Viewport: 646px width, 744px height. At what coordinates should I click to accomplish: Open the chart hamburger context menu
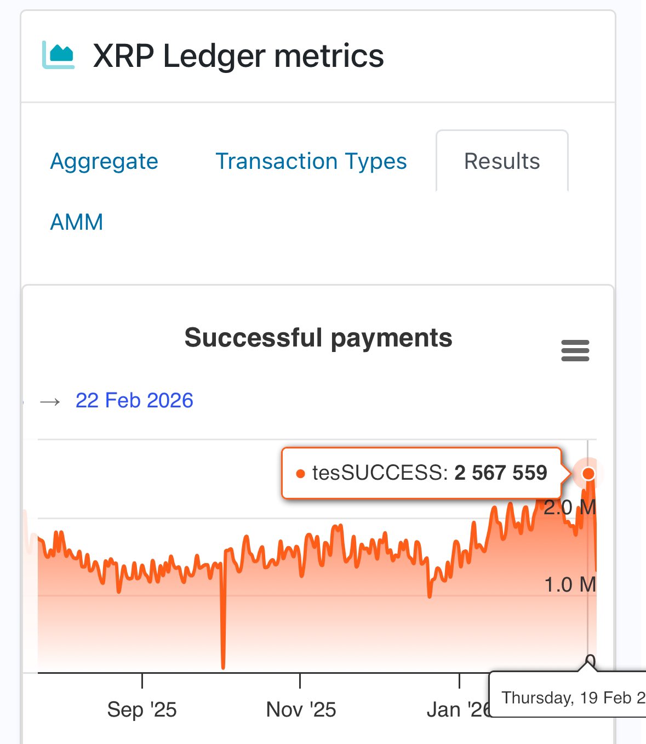pos(575,351)
